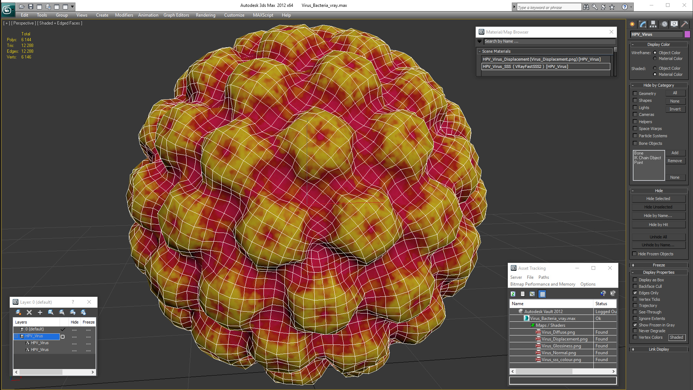Open the MAXScript menu
The height and width of the screenshot is (390, 693).
tap(263, 15)
